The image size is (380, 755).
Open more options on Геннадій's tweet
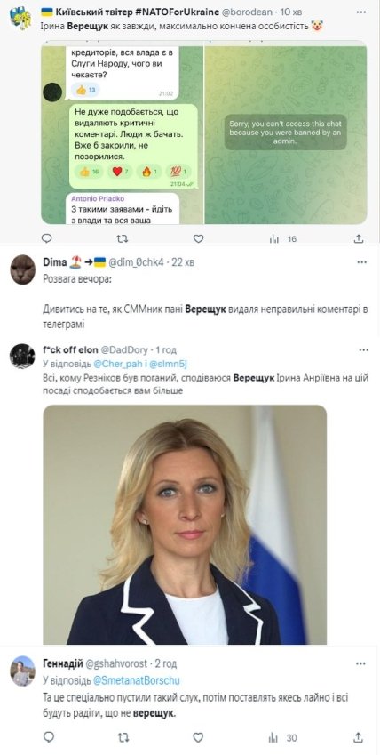[x=360, y=663]
